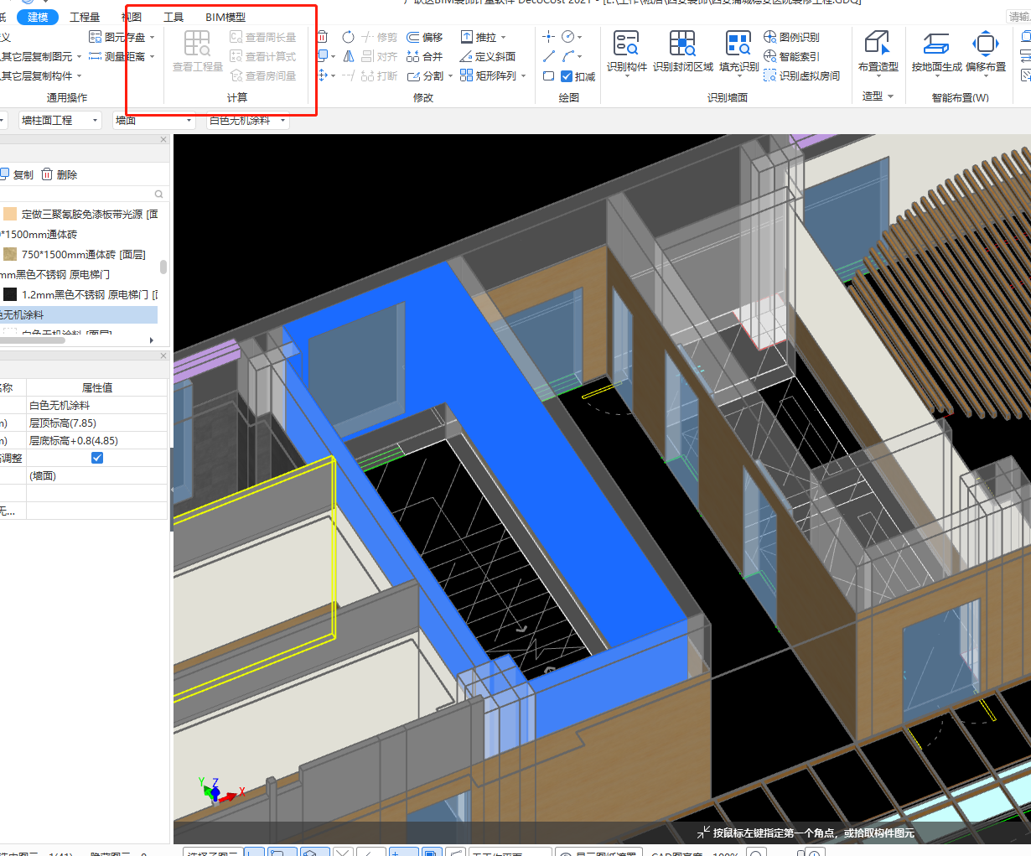This screenshot has height=856, width=1031.
Task: Select the straight line draw tool
Action: click(x=548, y=56)
